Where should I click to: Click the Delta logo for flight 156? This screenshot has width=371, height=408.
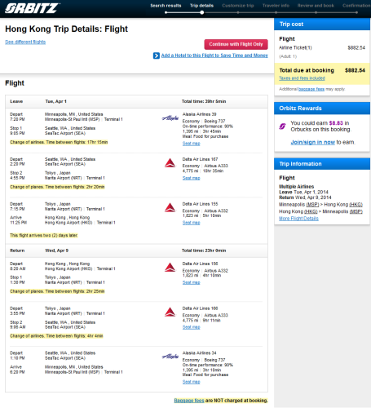pos(170,268)
